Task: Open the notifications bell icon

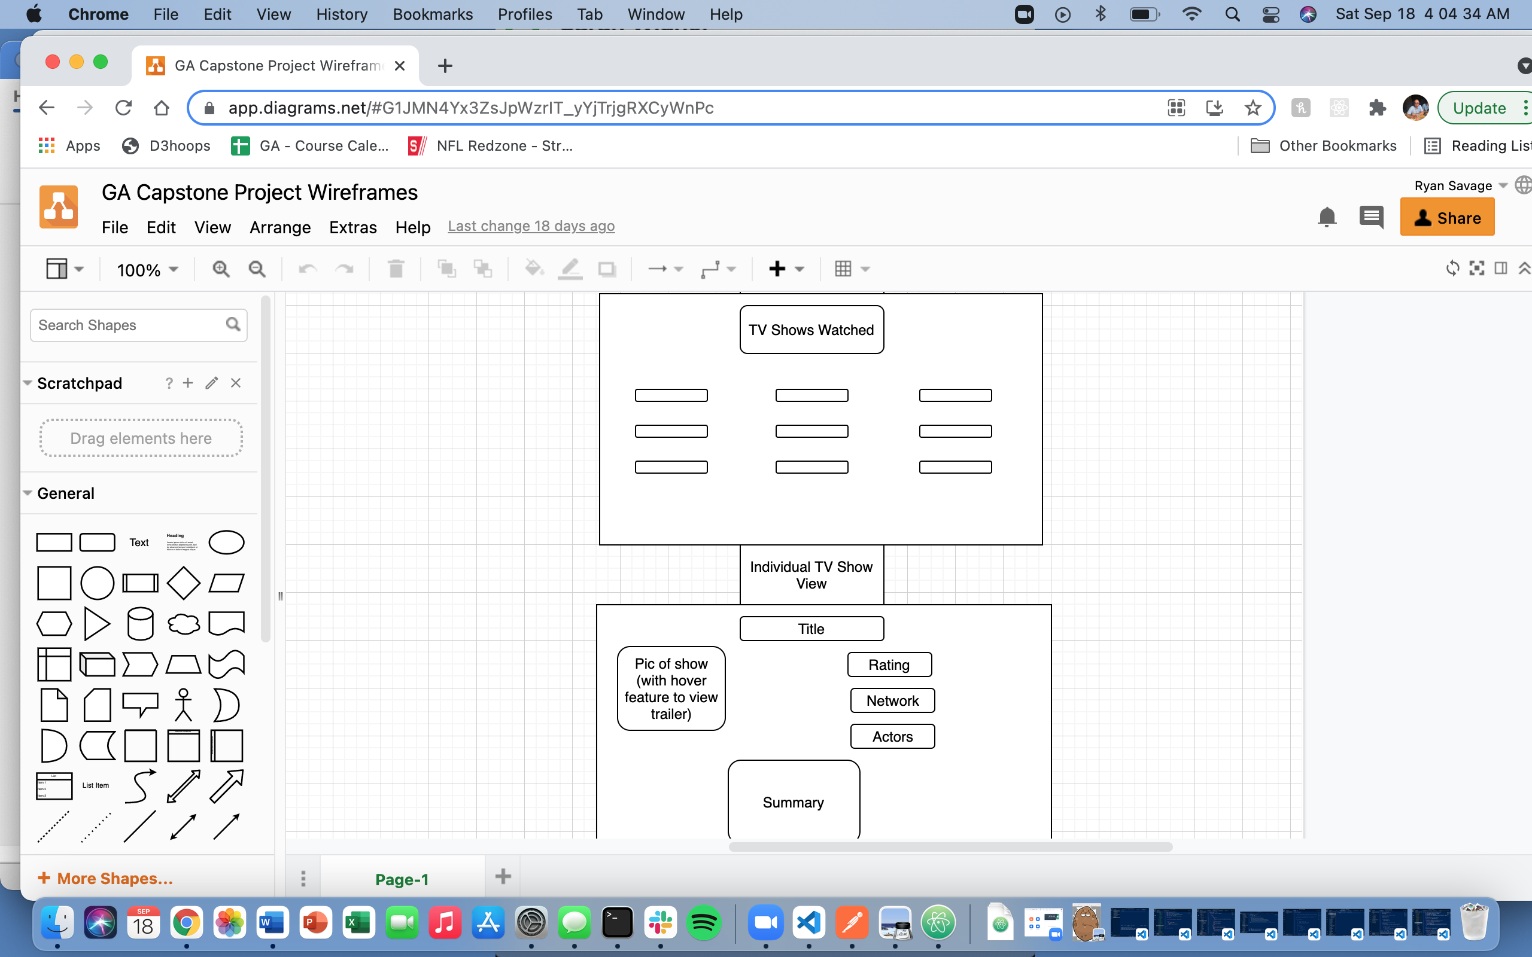Action: pyautogui.click(x=1327, y=217)
